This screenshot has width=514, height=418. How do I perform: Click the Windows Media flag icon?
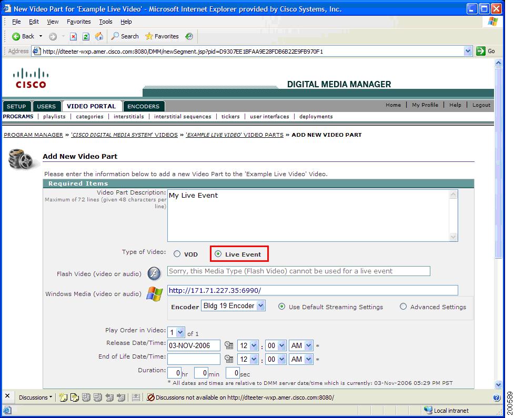coord(153,294)
